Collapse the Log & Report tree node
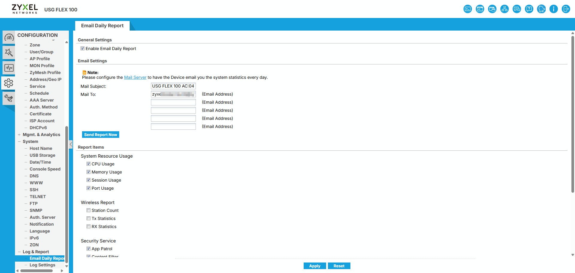The width and height of the screenshot is (575, 273). coord(19,252)
